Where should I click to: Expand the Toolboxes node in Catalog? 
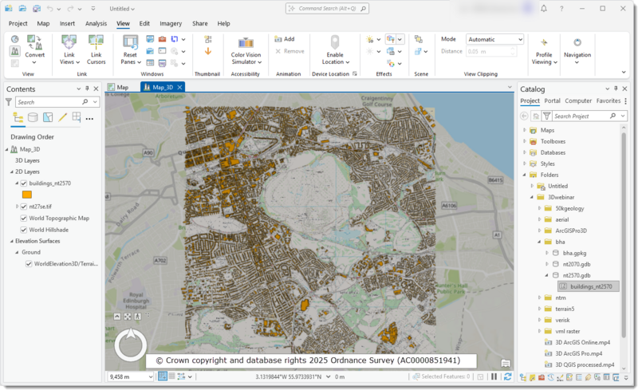[525, 141]
